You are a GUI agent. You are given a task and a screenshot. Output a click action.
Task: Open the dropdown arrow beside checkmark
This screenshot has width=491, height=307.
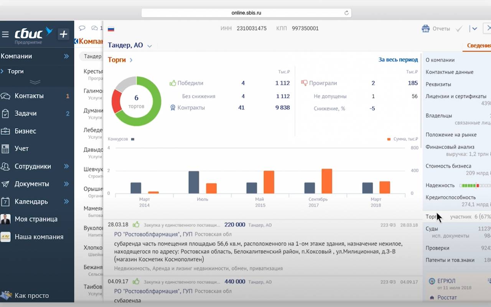475,29
